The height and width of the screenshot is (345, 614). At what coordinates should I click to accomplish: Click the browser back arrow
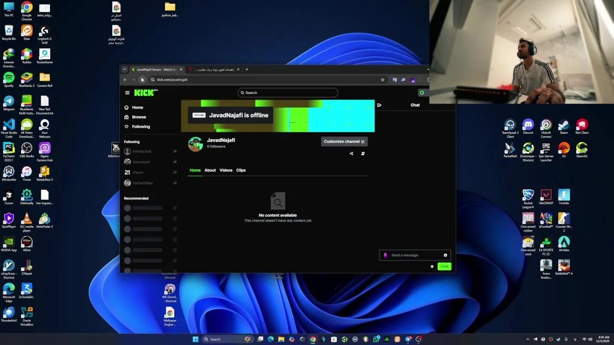pos(125,80)
